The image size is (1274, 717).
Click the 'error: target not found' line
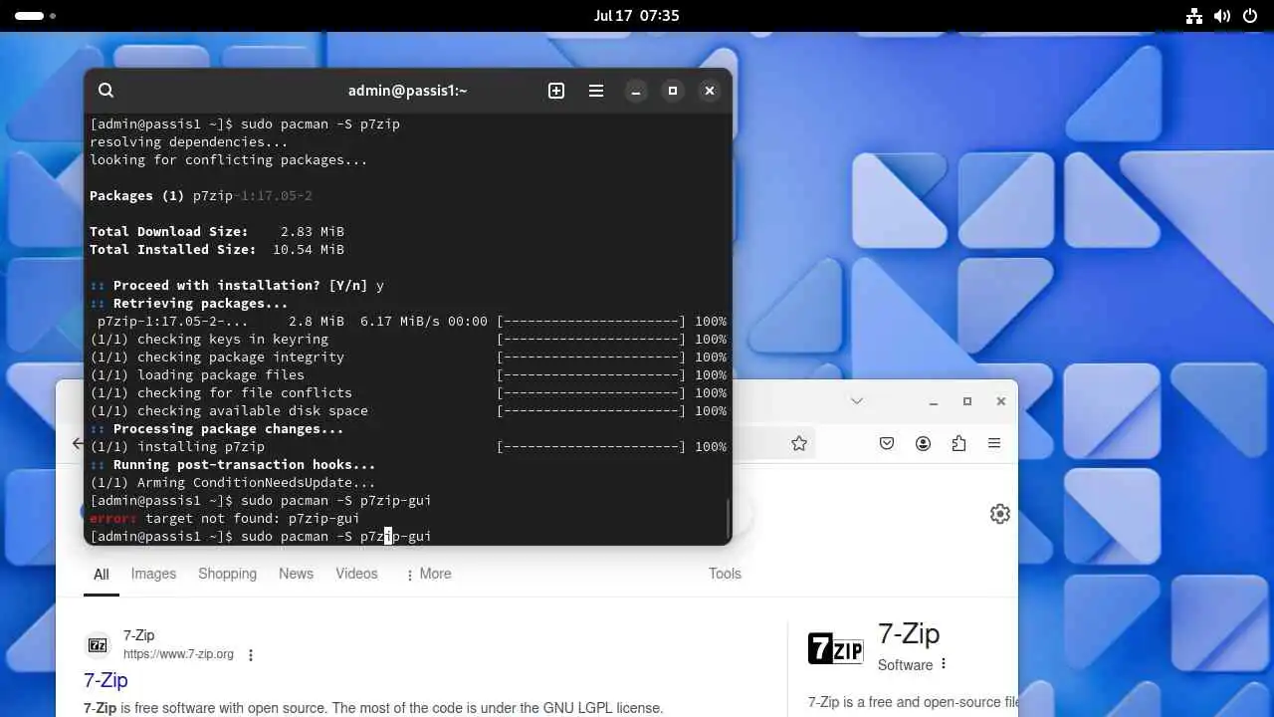pos(225,519)
